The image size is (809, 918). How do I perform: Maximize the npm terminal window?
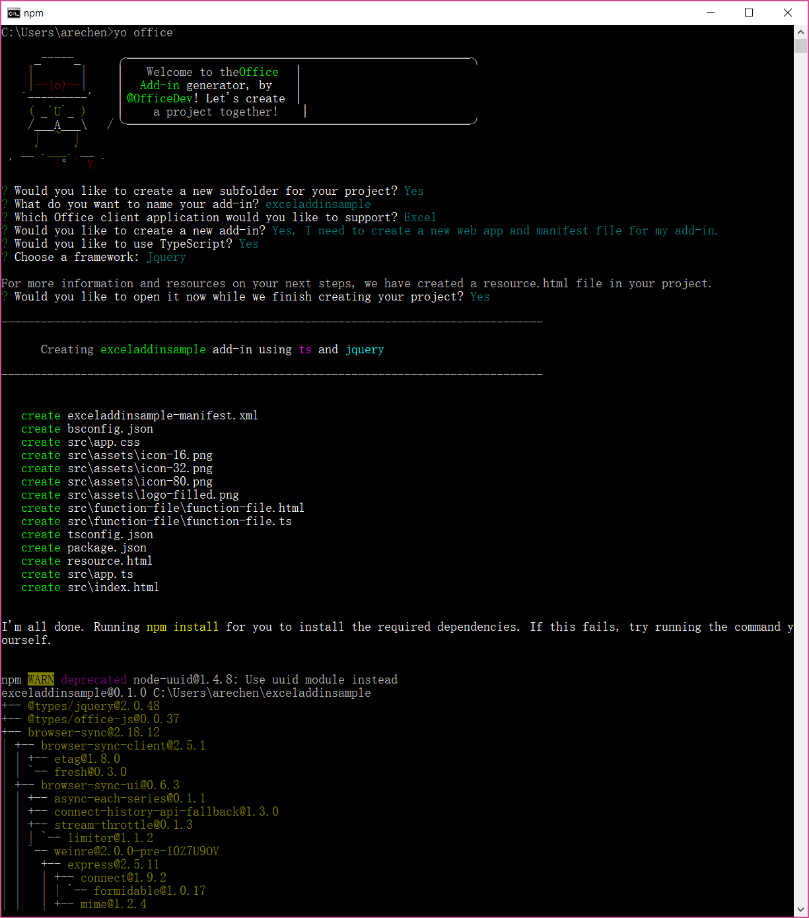coord(749,13)
